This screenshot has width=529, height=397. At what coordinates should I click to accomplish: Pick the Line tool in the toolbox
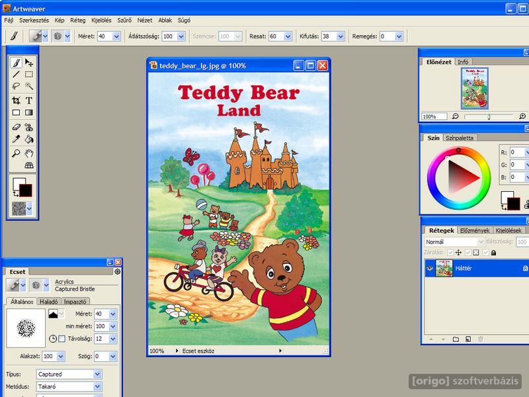coord(16,74)
